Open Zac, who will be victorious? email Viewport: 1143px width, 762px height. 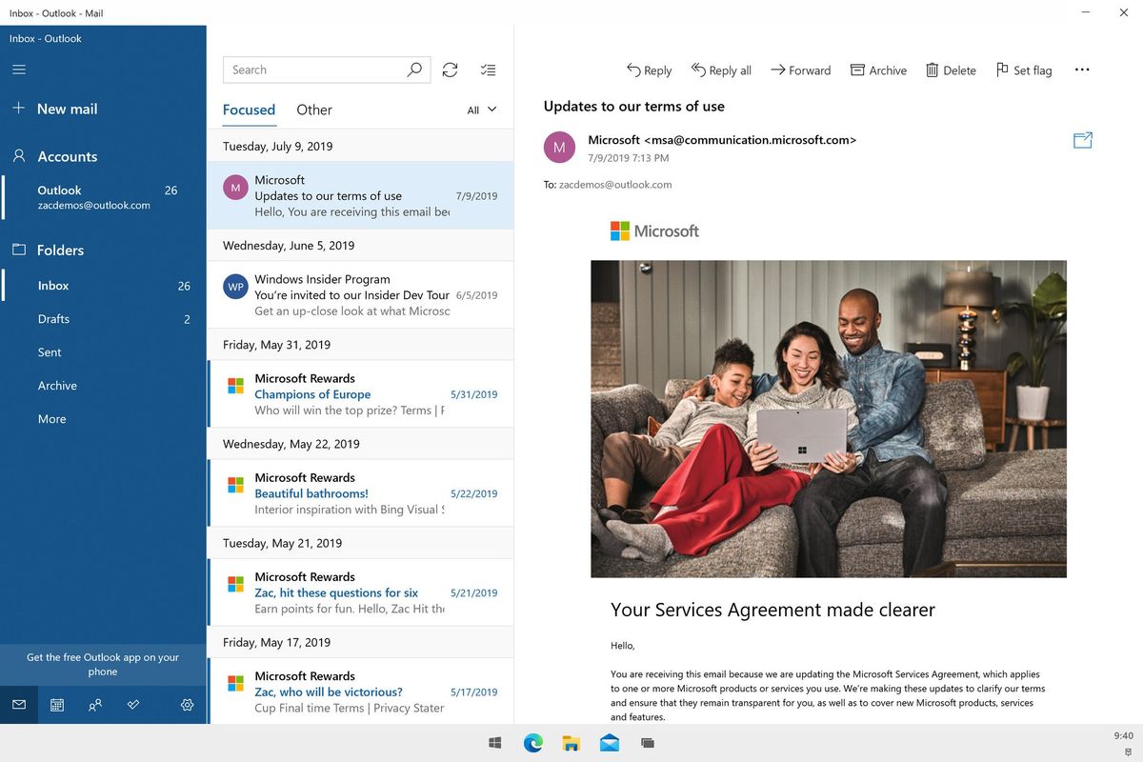pyautogui.click(x=360, y=691)
